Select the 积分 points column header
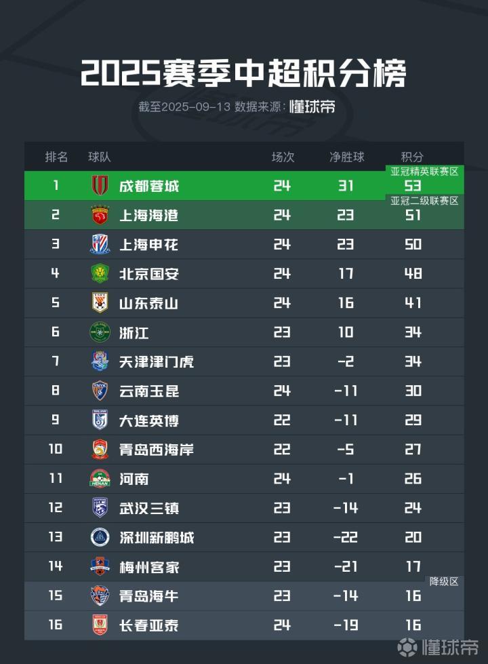The height and width of the screenshot is (664, 488). [x=413, y=157]
